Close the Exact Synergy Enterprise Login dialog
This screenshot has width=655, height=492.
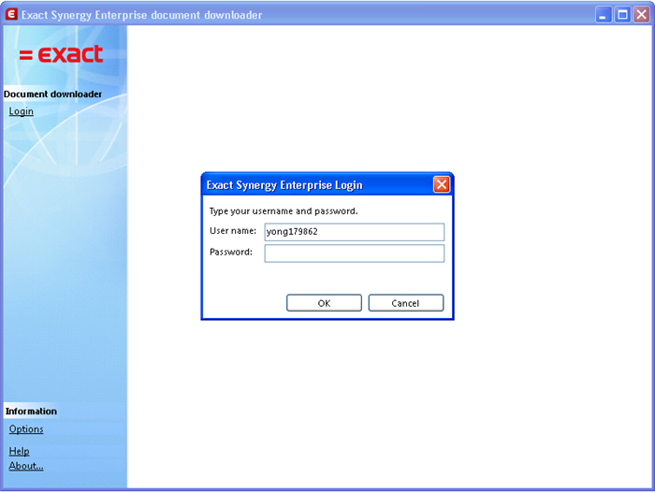coord(442,184)
